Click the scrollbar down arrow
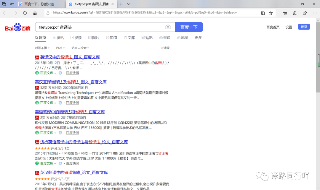 click(318, 188)
